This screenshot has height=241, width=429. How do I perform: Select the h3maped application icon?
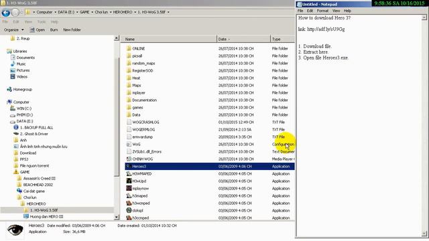(129, 196)
